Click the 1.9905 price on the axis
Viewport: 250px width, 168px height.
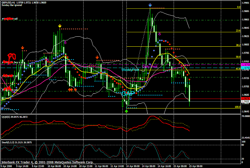coord(246,3)
